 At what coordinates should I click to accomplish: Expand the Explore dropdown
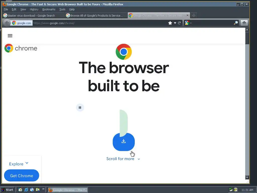point(19,164)
